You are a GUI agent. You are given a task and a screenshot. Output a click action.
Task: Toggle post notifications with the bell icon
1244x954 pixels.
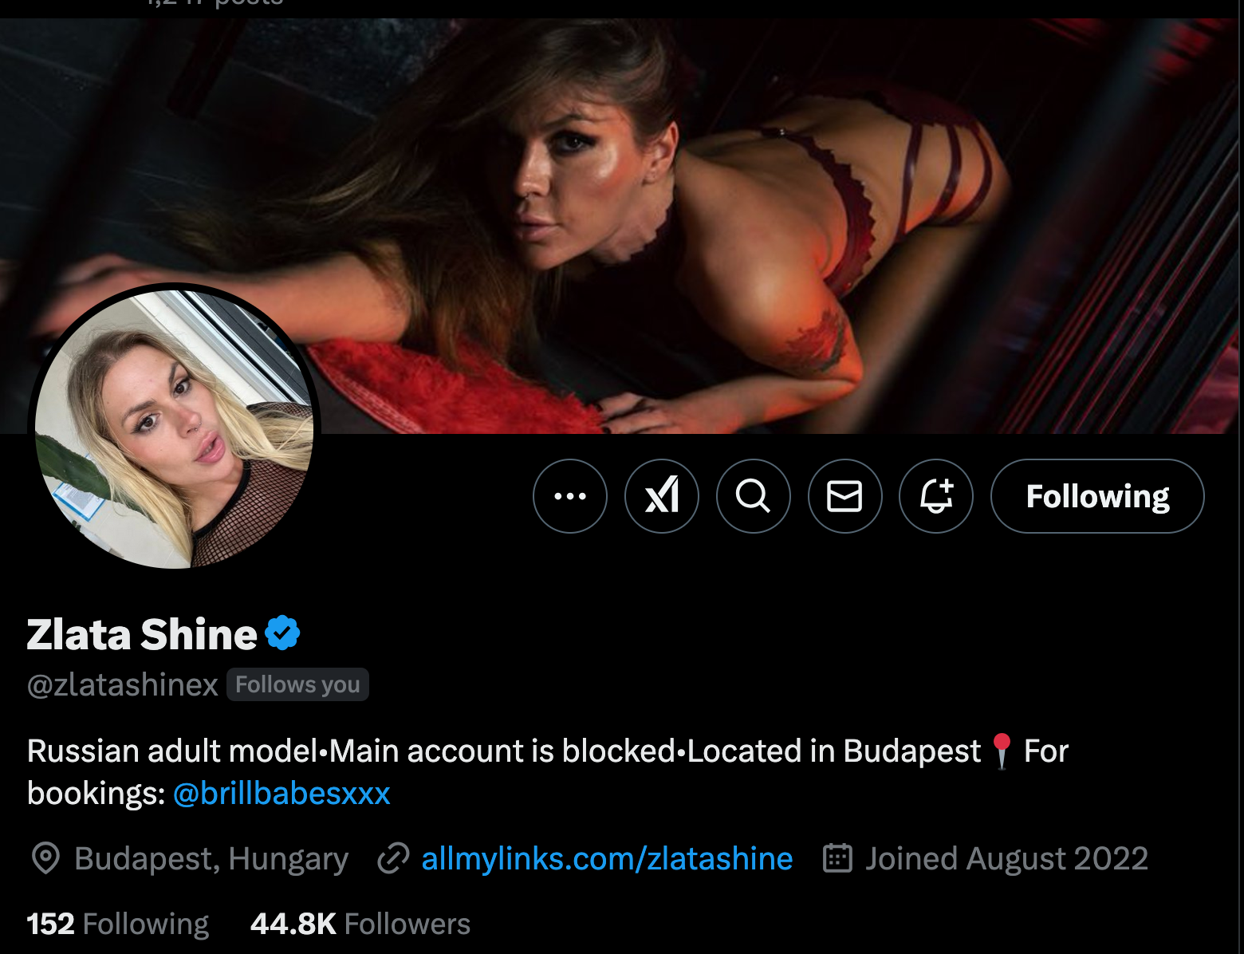(936, 496)
